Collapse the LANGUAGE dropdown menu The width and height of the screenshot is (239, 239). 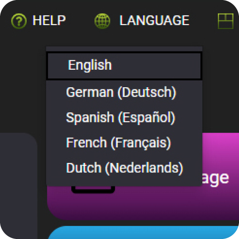coord(154,20)
